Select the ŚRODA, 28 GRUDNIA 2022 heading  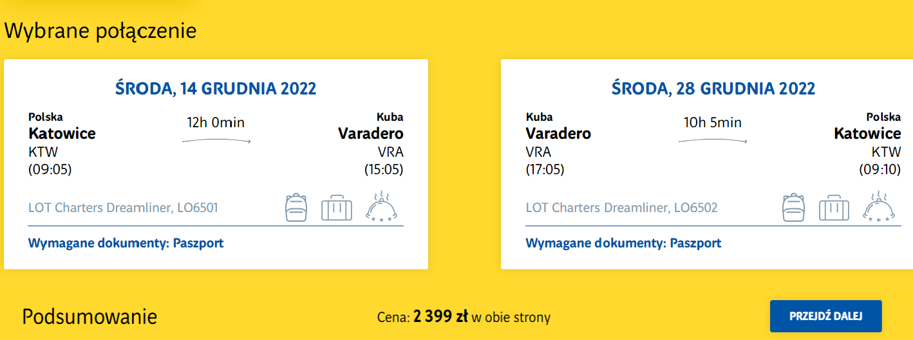pos(713,89)
